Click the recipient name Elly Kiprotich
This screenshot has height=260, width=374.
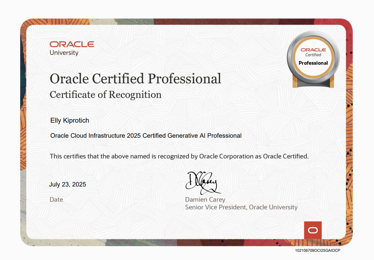coord(70,120)
